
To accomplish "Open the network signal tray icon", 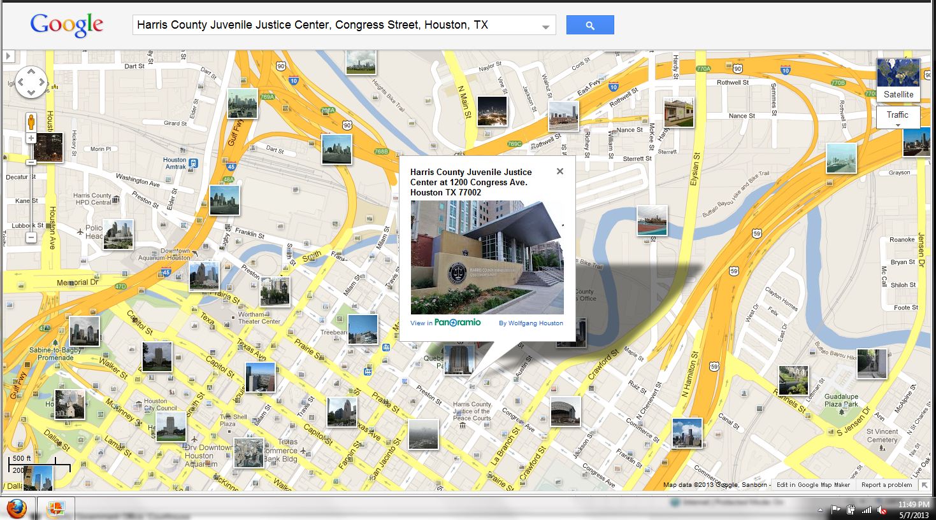I will tap(867, 510).
